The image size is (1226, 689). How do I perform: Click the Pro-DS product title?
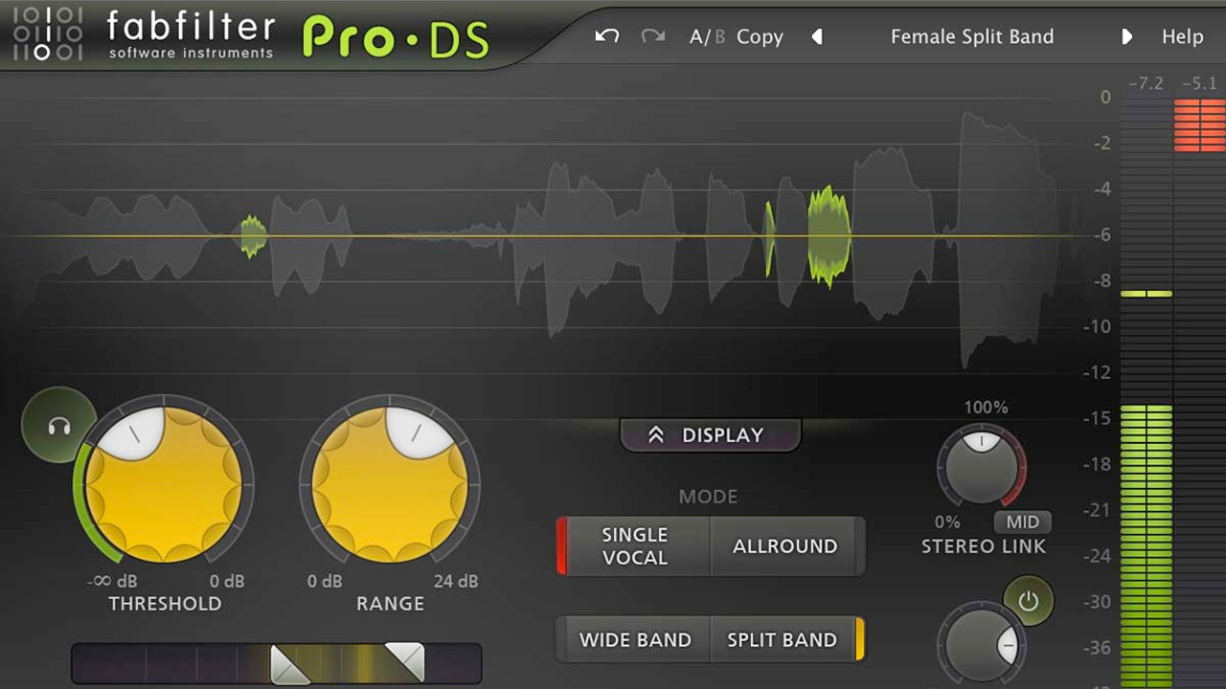[396, 37]
